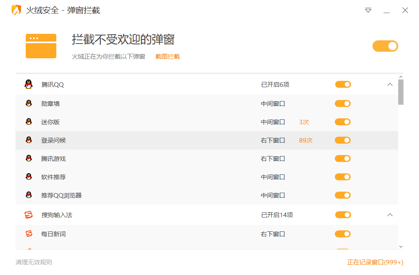Click the 已开启6项 status text
Viewport: 419px width, 275px height.
[x=275, y=85]
